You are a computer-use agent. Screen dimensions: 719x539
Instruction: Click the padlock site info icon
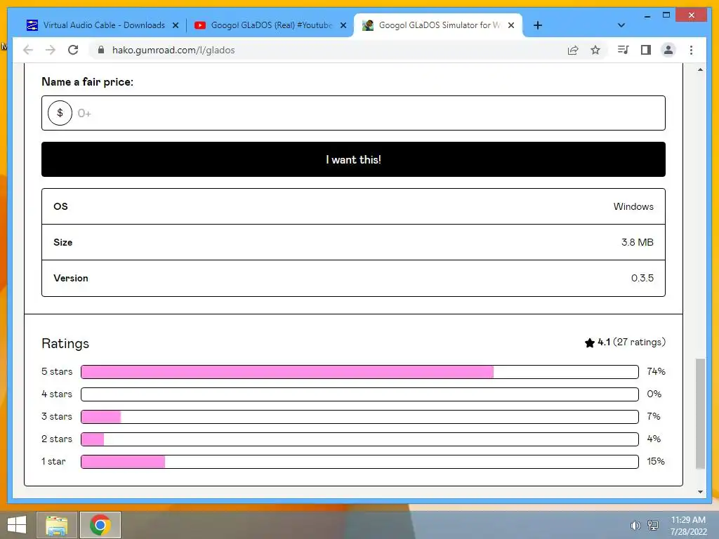pyautogui.click(x=101, y=50)
